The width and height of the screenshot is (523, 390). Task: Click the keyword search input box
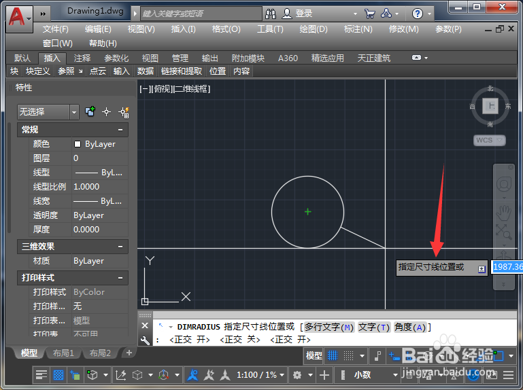[201, 14]
